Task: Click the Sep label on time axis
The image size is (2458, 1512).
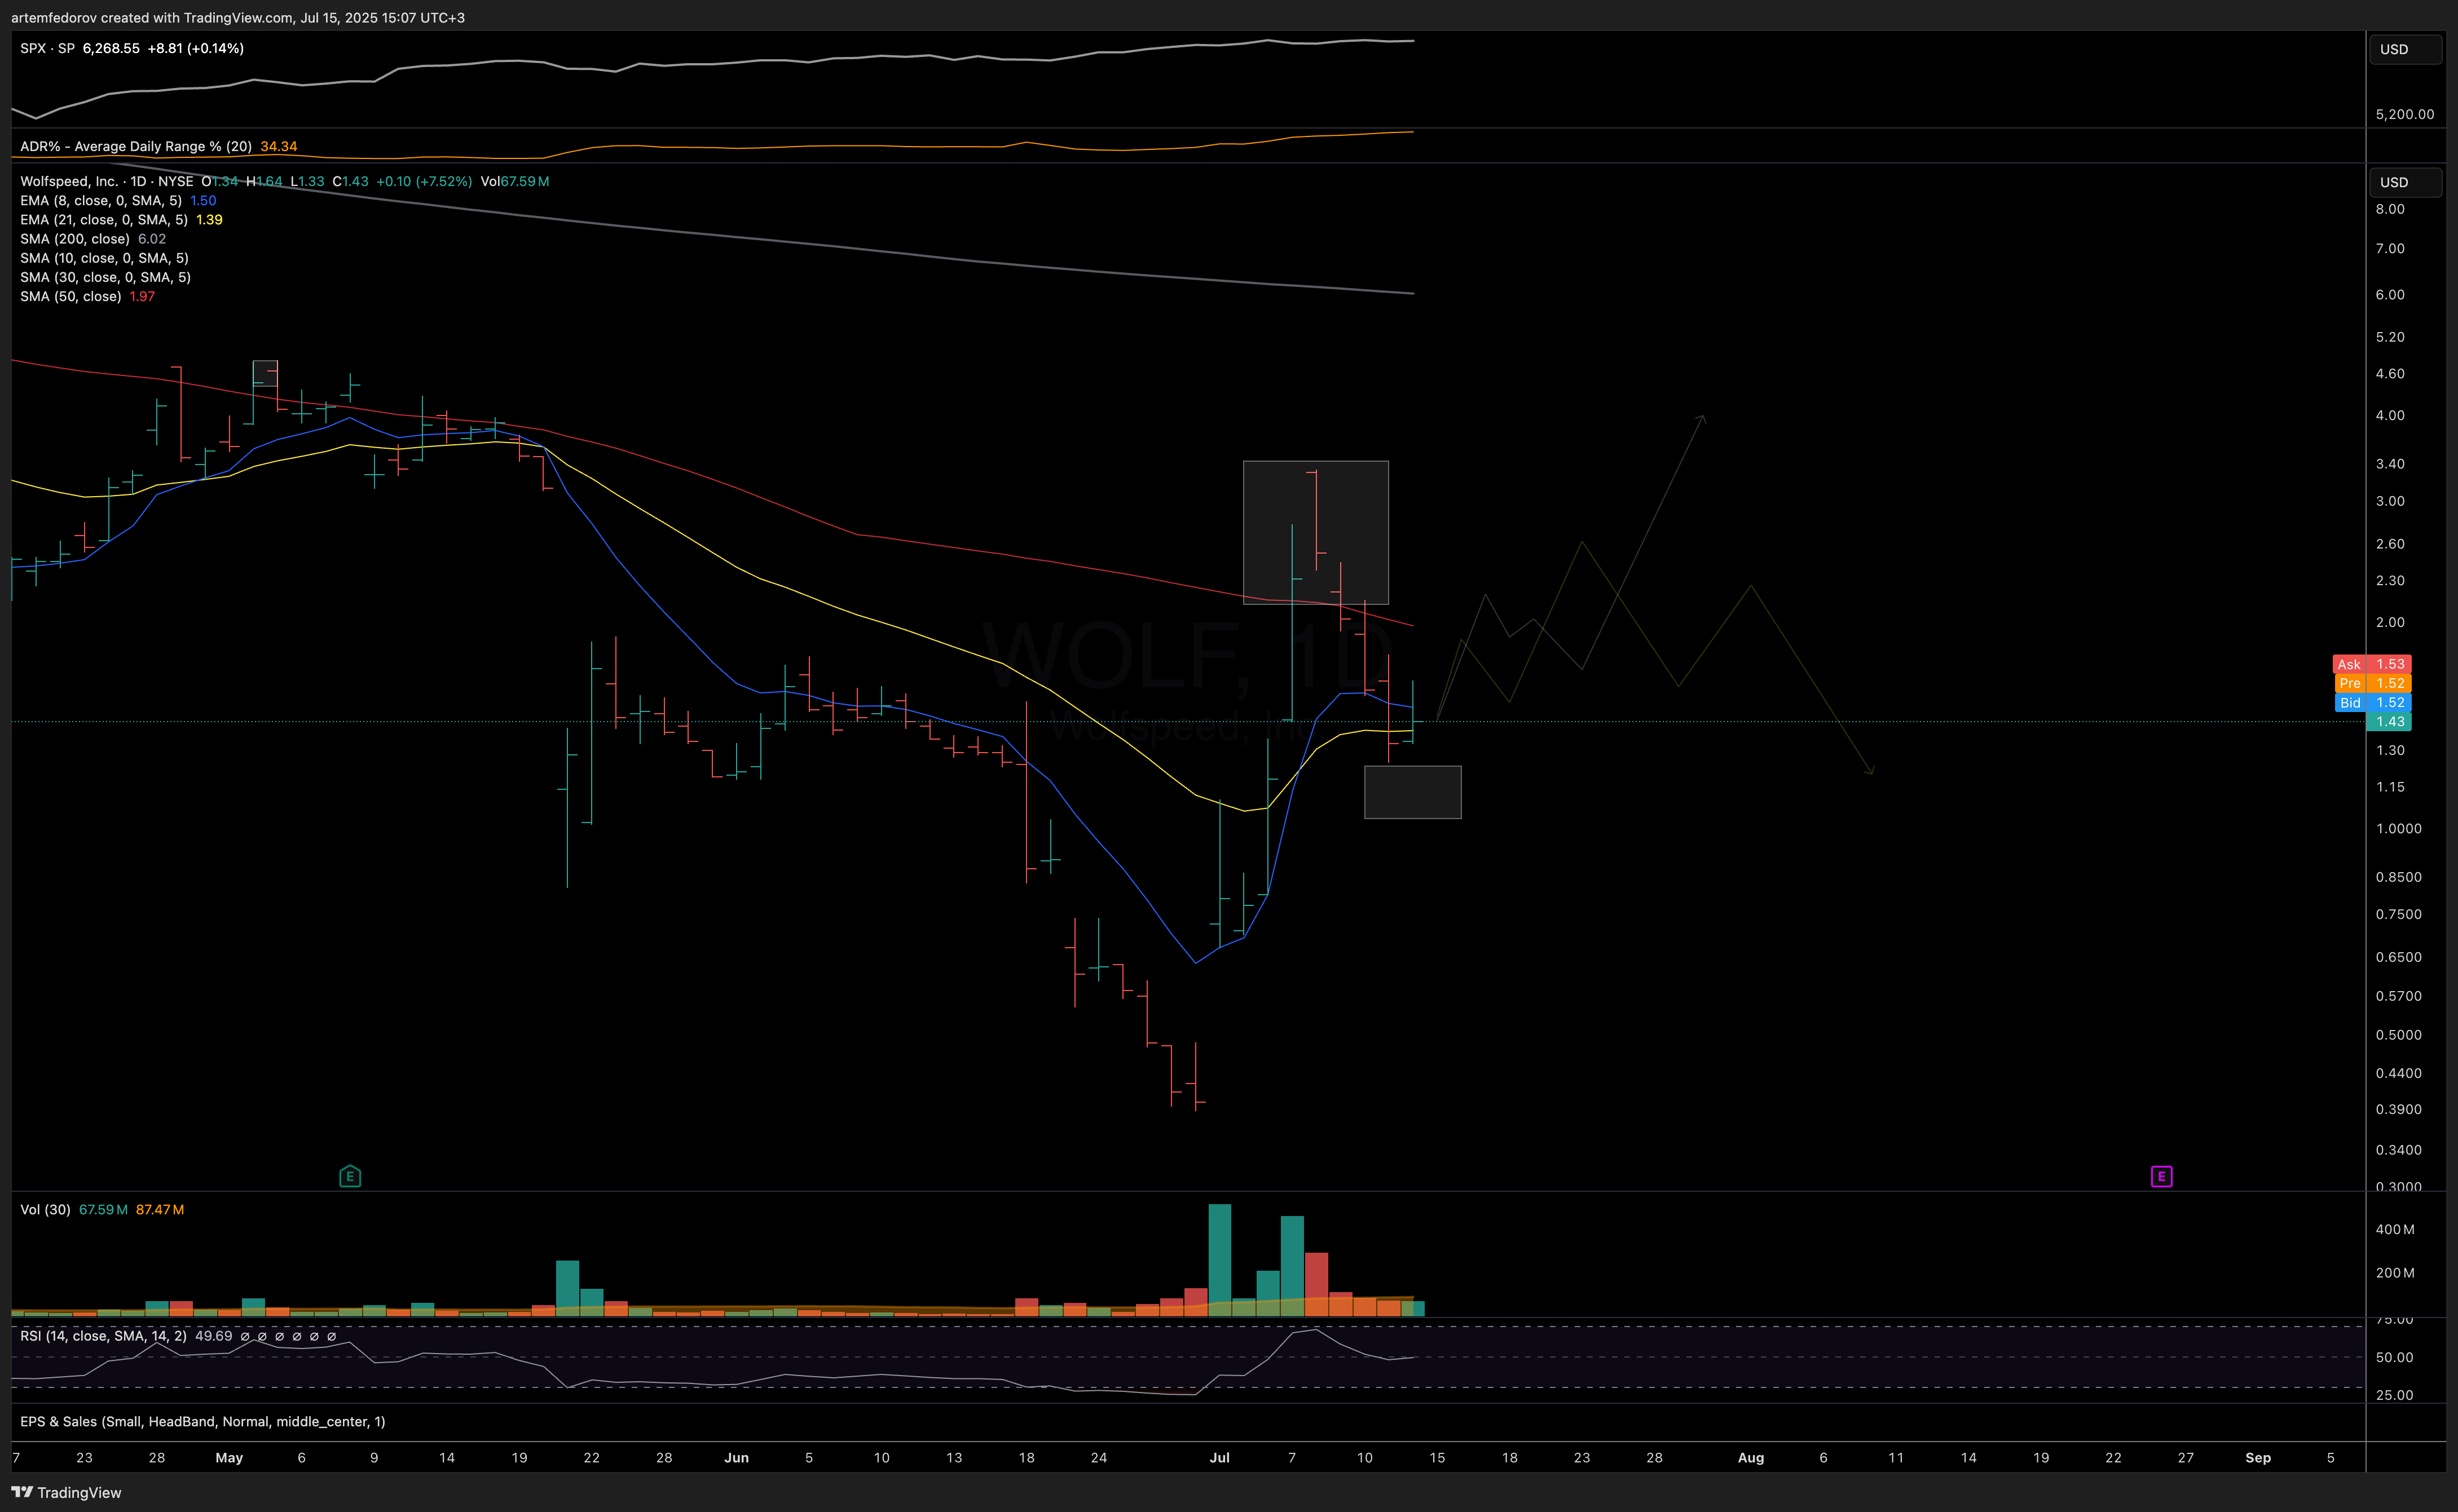Action: [2258, 1457]
